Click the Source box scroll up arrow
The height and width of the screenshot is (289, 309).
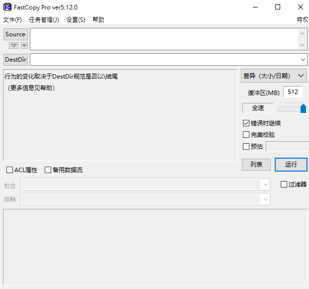(x=302, y=34)
